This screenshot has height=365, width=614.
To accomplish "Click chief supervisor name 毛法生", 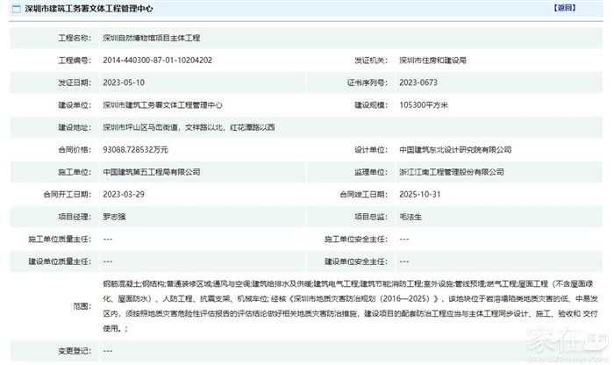I will point(411,217).
